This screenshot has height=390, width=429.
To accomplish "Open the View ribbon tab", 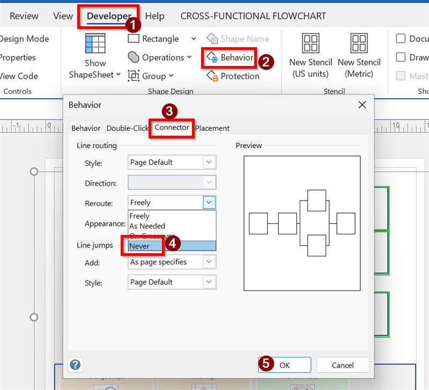I will (x=63, y=16).
